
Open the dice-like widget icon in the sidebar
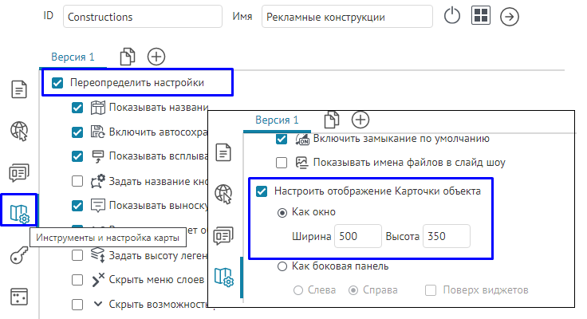[19, 297]
